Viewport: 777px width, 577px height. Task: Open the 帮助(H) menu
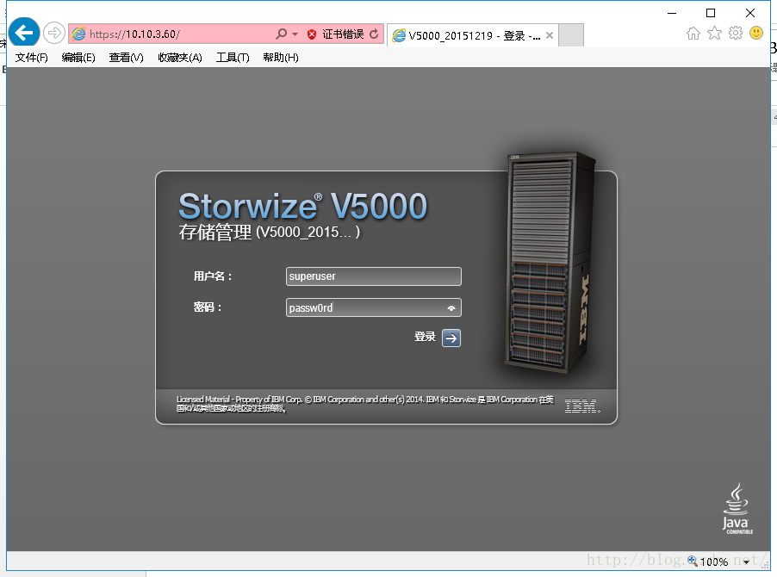281,58
